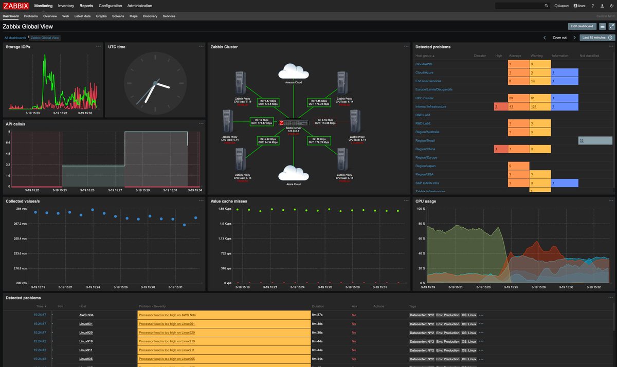Open Value cache misses widget three-dot menu
Viewport: 617px width, 367px height.
(x=406, y=200)
